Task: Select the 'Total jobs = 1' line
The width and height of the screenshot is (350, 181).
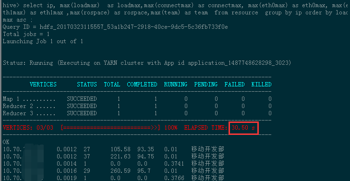Action: click(x=26, y=34)
